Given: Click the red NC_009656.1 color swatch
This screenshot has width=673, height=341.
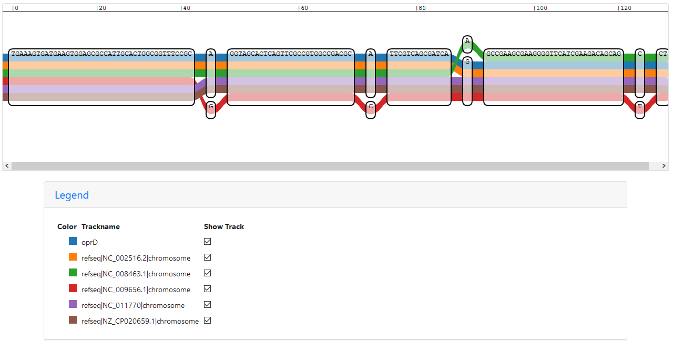Looking at the screenshot, I should pyautogui.click(x=73, y=289).
